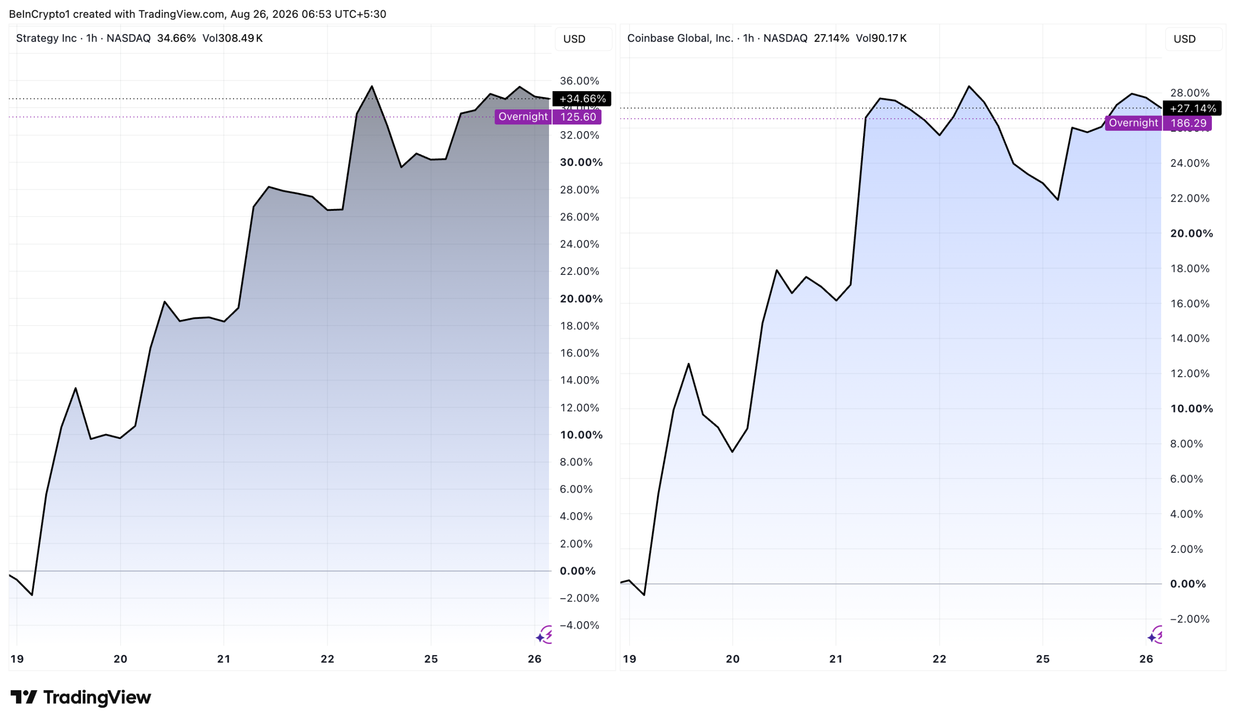Viewport: 1235px width, 724px height.
Task: Click the 27.14% value in Coinbase header
Action: tap(831, 38)
